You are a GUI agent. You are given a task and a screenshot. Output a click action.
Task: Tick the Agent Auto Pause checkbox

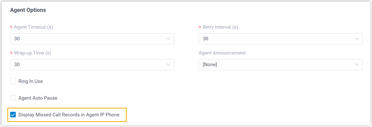tap(13, 98)
